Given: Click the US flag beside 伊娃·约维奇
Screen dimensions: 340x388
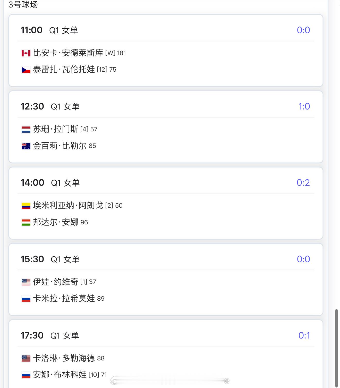Looking at the screenshot, I should click(x=26, y=282).
